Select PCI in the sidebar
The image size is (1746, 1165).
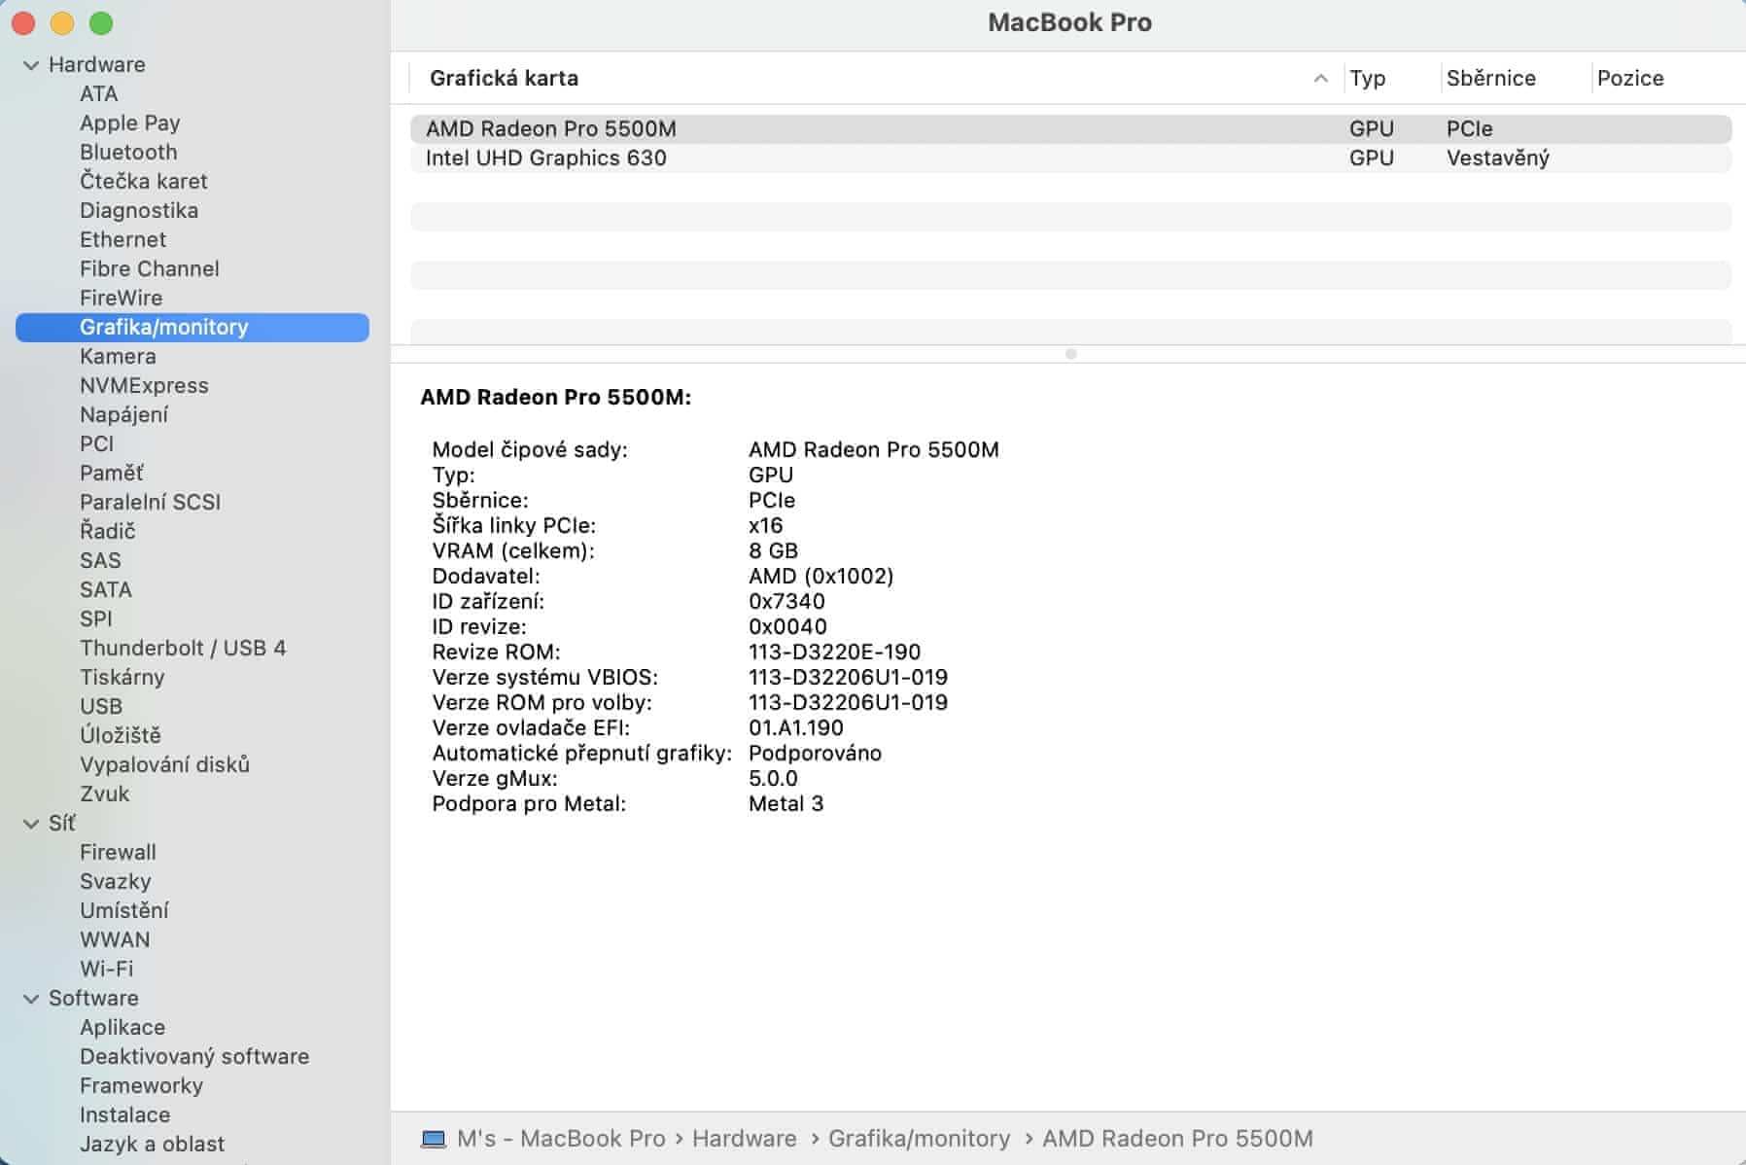point(97,444)
